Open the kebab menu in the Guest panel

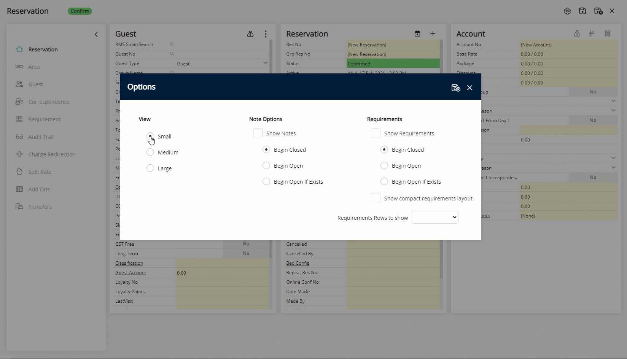coord(265,34)
